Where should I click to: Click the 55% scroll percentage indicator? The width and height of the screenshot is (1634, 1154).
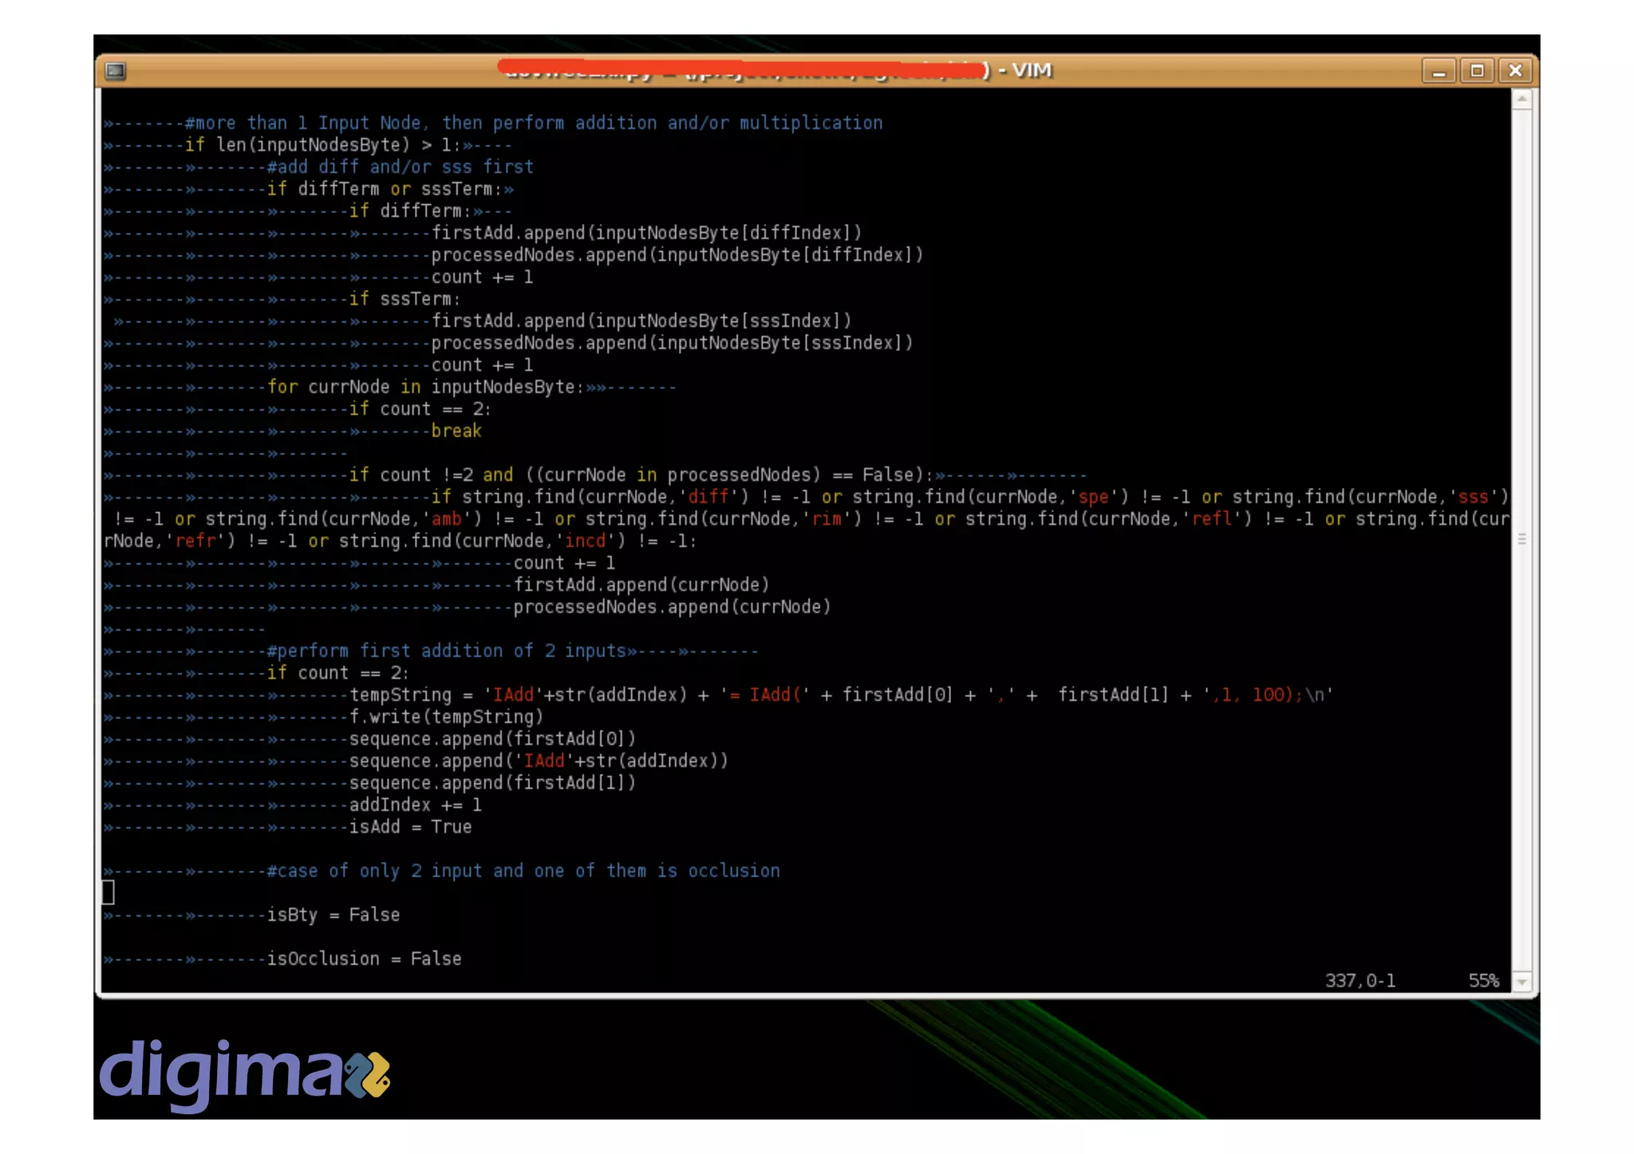click(1483, 980)
